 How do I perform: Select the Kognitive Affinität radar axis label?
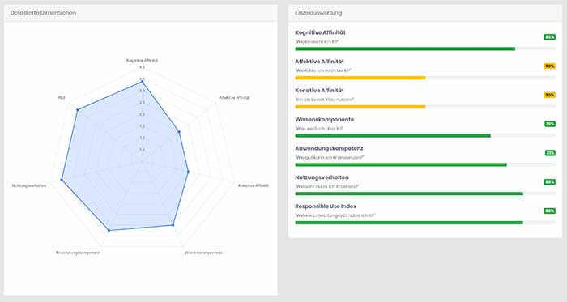click(142, 61)
